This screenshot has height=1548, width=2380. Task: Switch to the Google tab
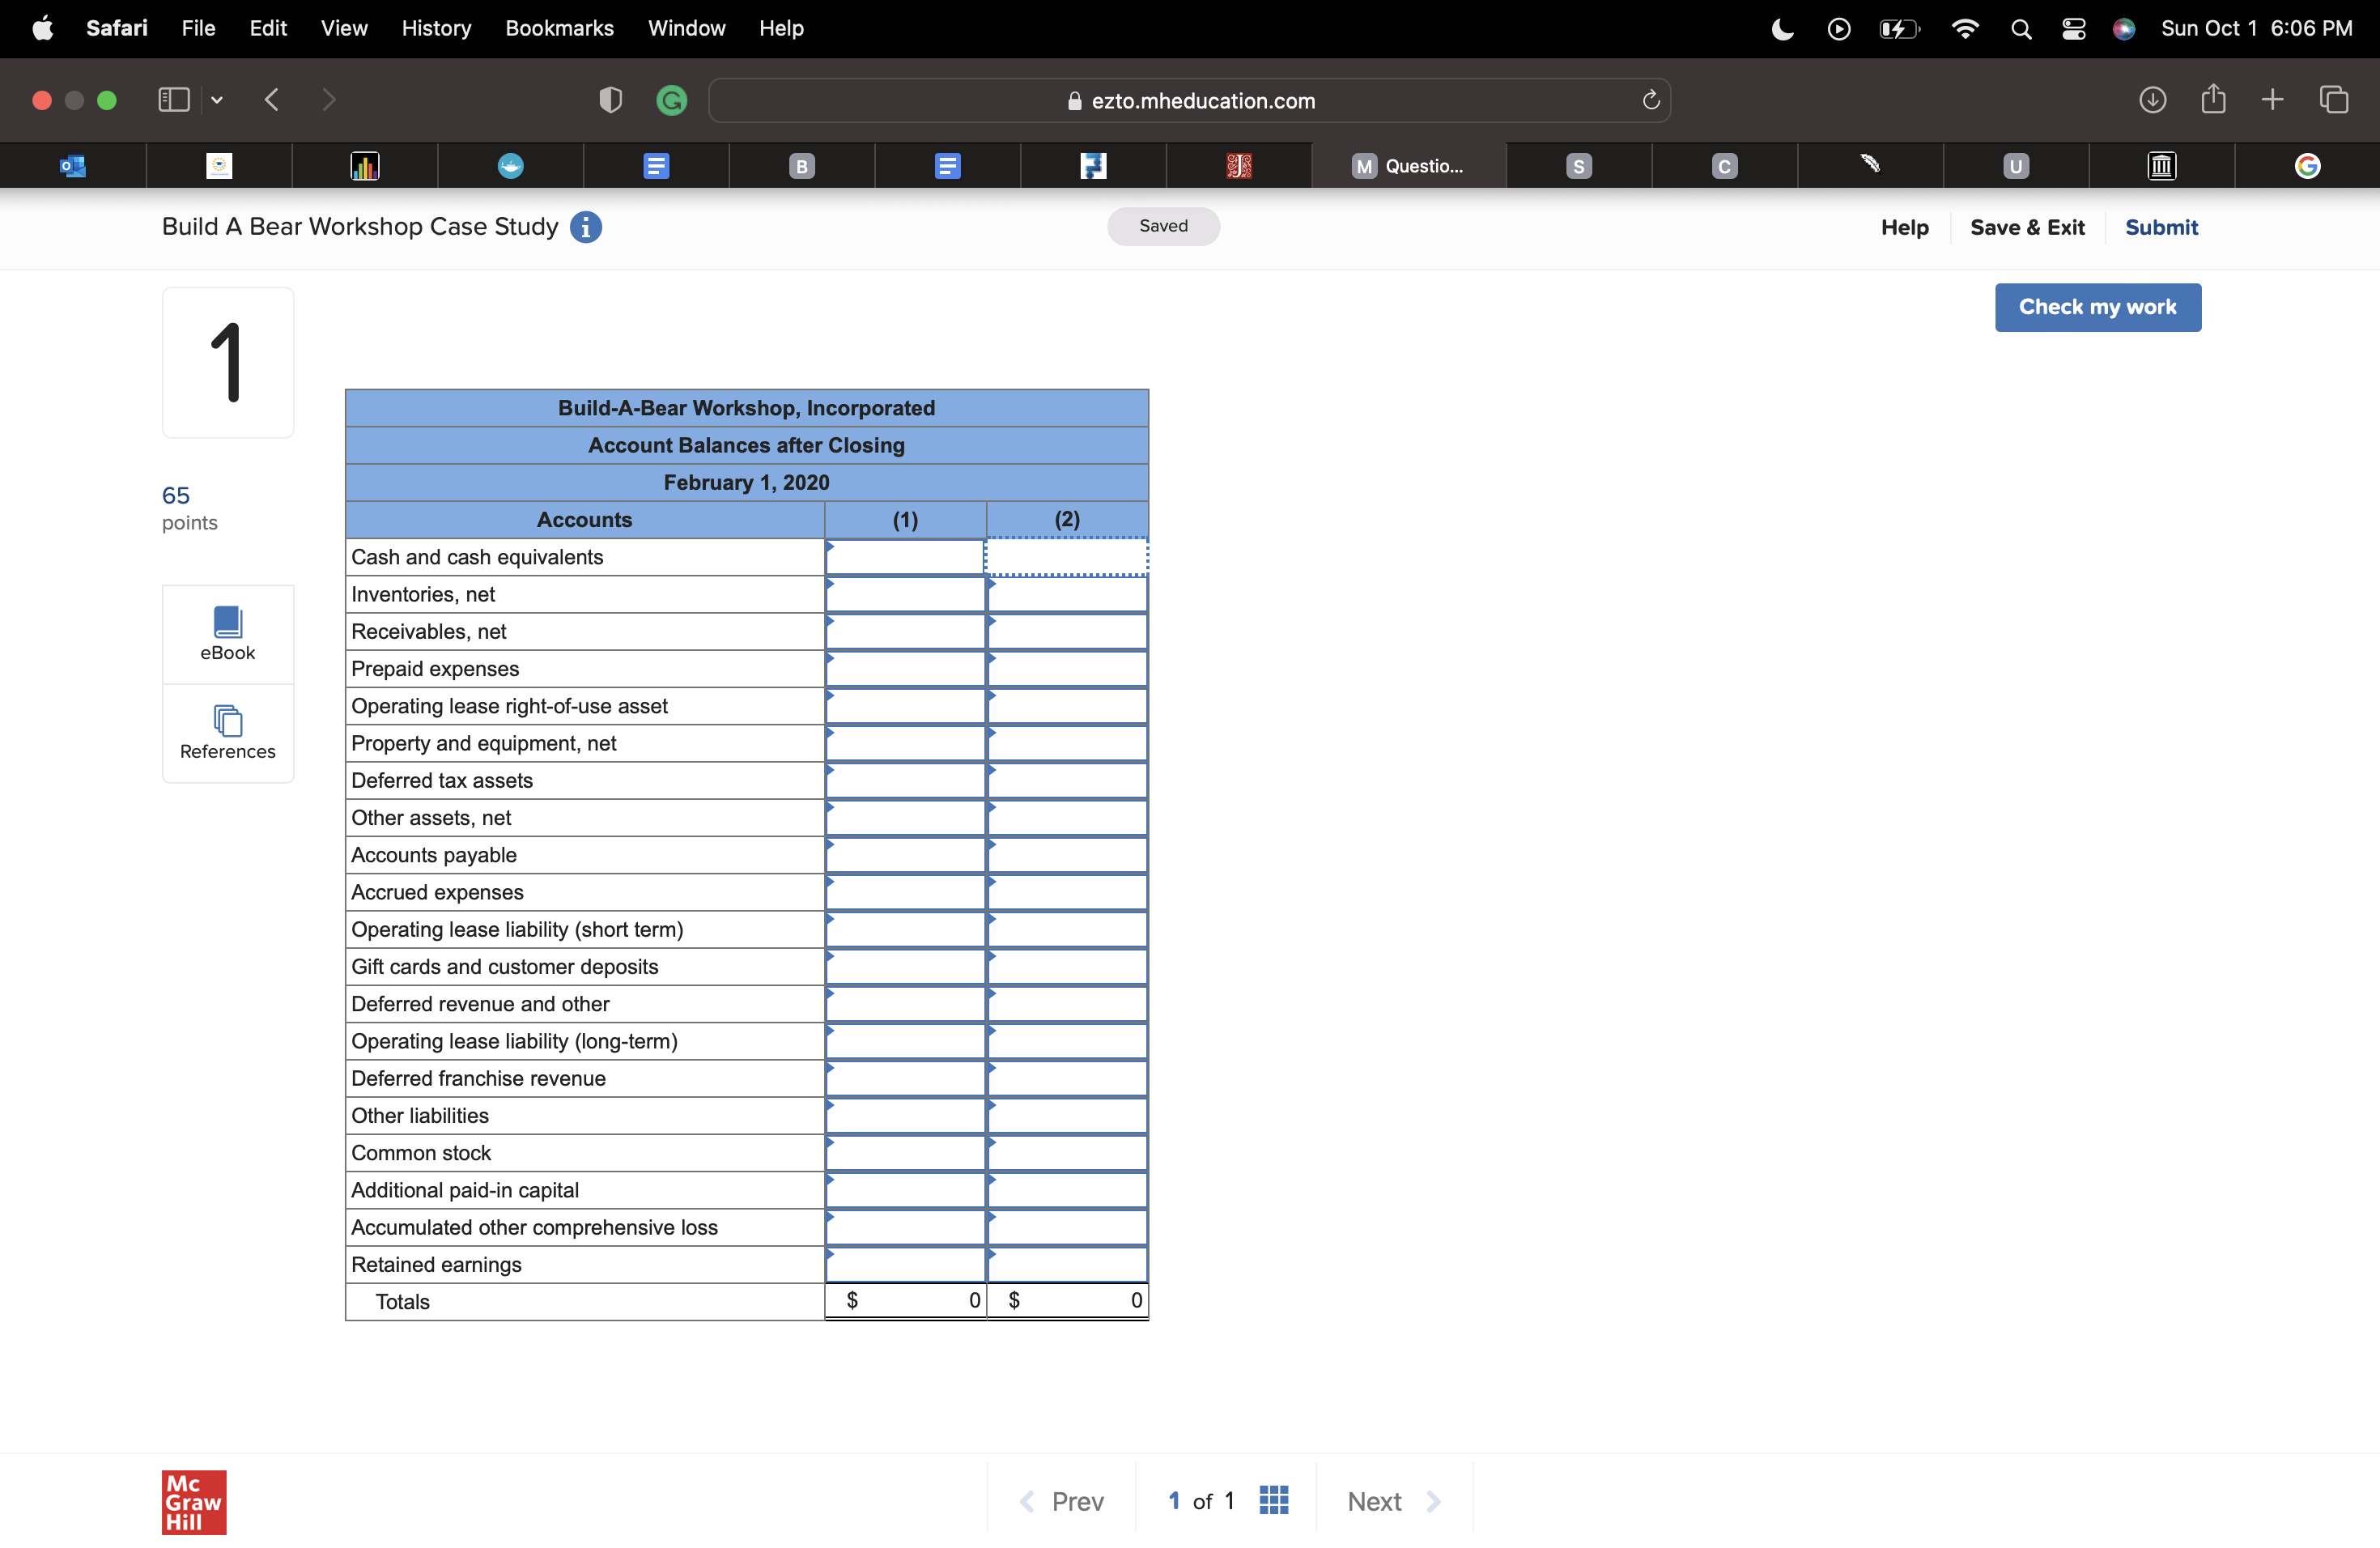pyautogui.click(x=2307, y=166)
